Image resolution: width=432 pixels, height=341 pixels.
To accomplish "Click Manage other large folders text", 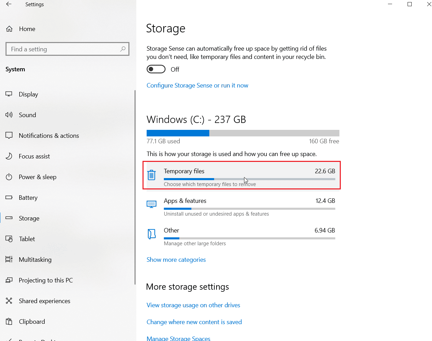I will click(195, 244).
